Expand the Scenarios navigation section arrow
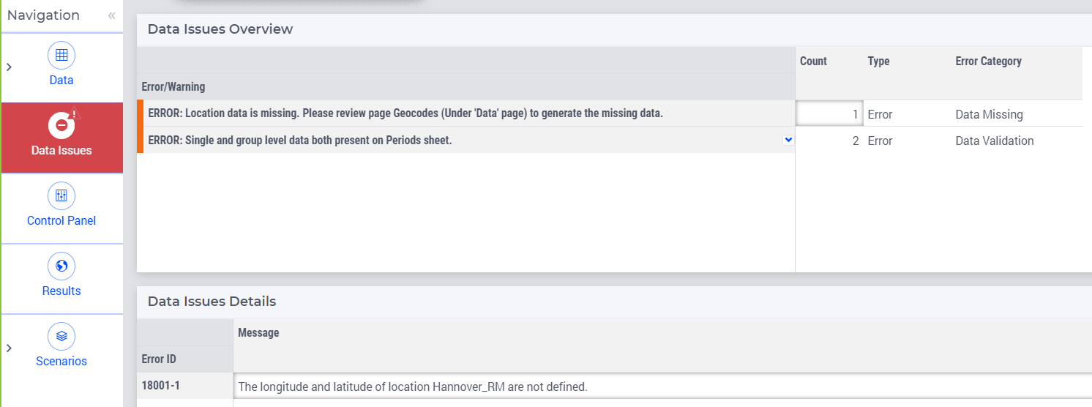1092x407 pixels. 9,348
